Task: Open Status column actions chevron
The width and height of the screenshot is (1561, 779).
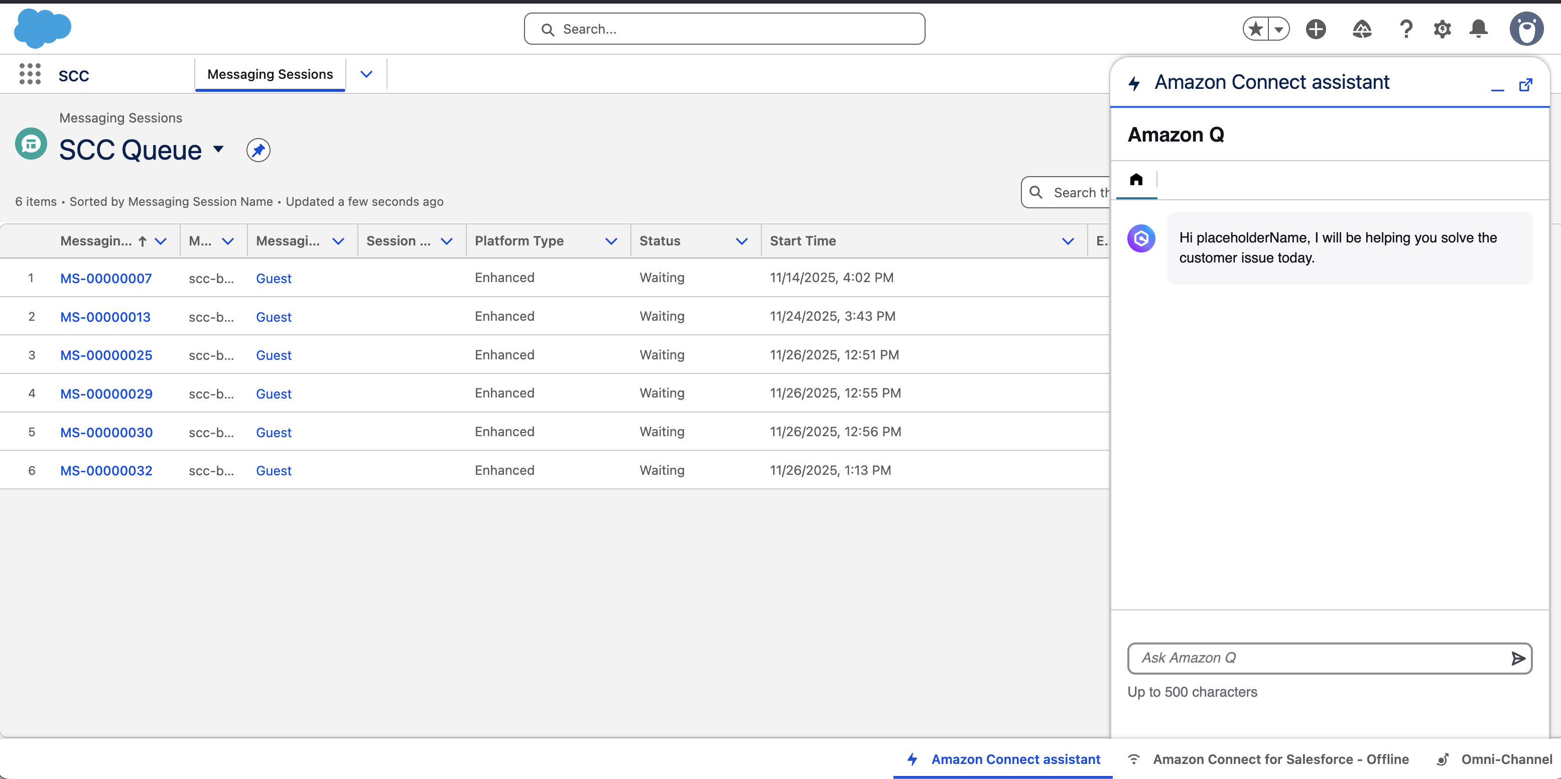Action: click(x=741, y=241)
